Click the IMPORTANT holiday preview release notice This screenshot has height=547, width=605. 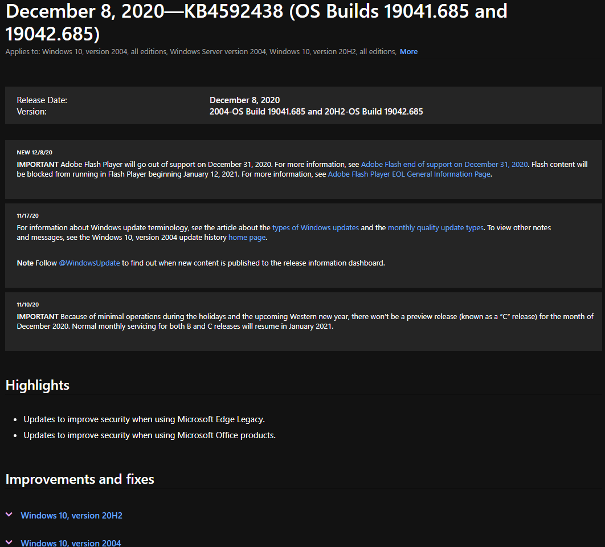pyautogui.click(x=305, y=321)
